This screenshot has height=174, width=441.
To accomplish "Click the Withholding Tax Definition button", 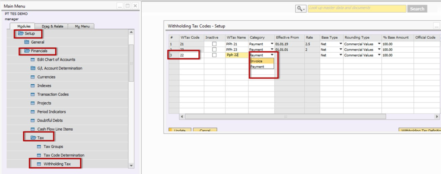I will [x=419, y=130].
